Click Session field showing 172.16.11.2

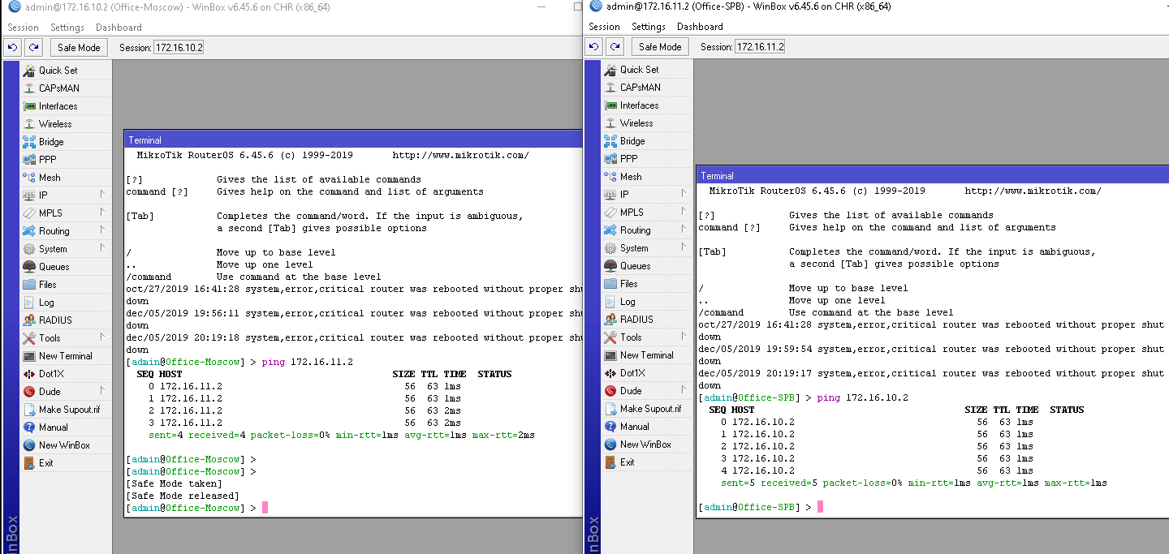(760, 47)
